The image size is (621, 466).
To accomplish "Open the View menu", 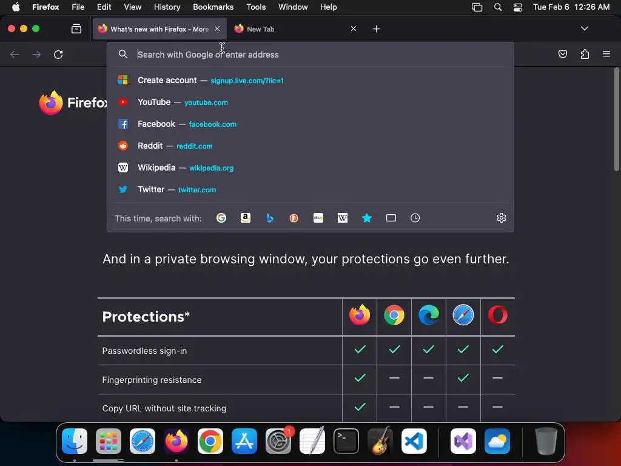I will tap(132, 7).
